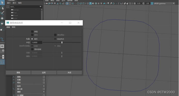Click the curve tool icon in left toolbox
This screenshot has height=96, width=179.
pyautogui.click(x=2, y=39)
